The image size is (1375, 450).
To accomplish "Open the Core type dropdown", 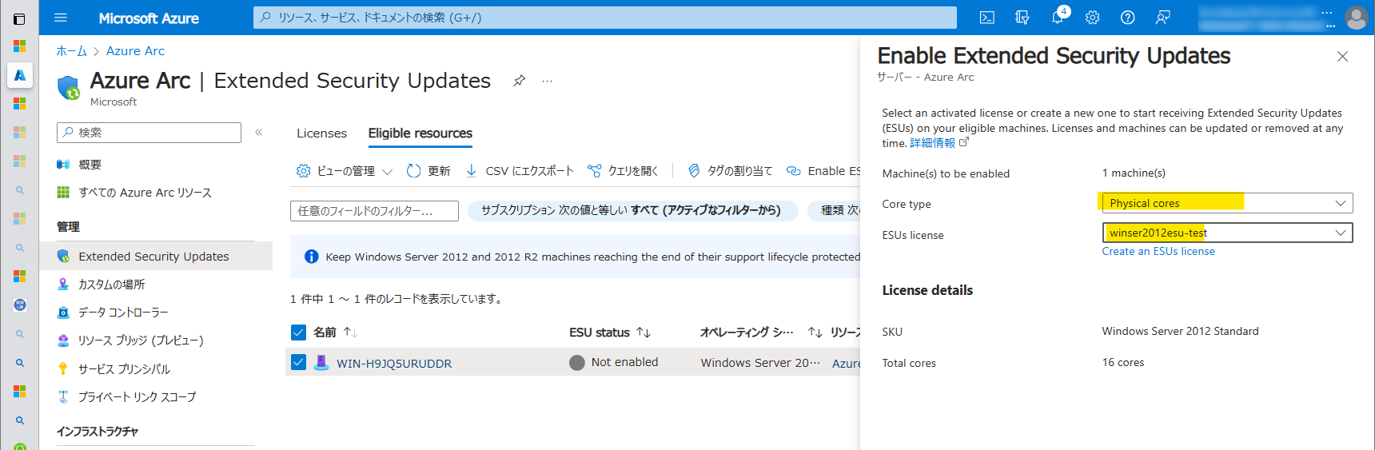I will (1227, 203).
